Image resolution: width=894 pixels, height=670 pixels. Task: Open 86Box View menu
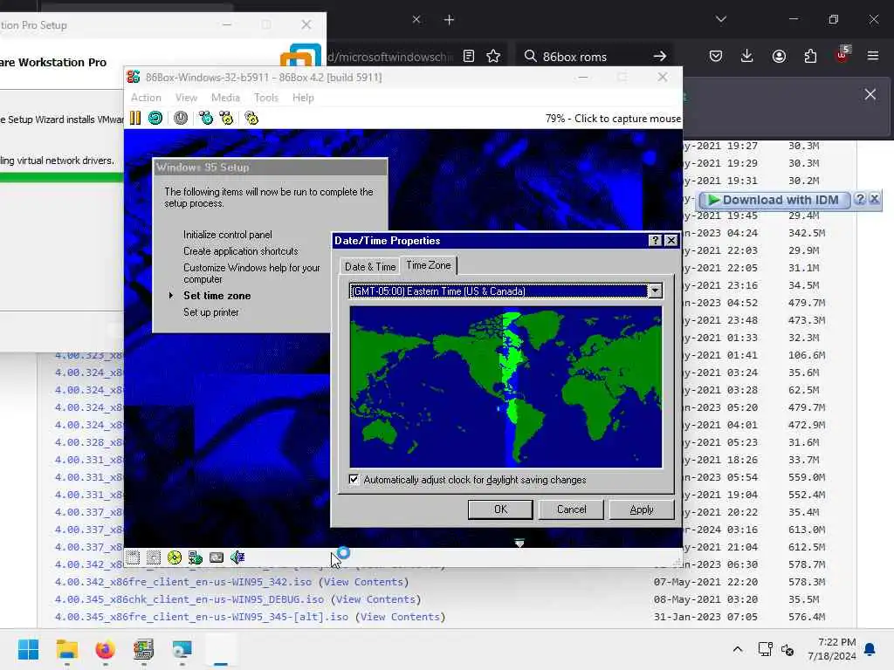pyautogui.click(x=187, y=98)
